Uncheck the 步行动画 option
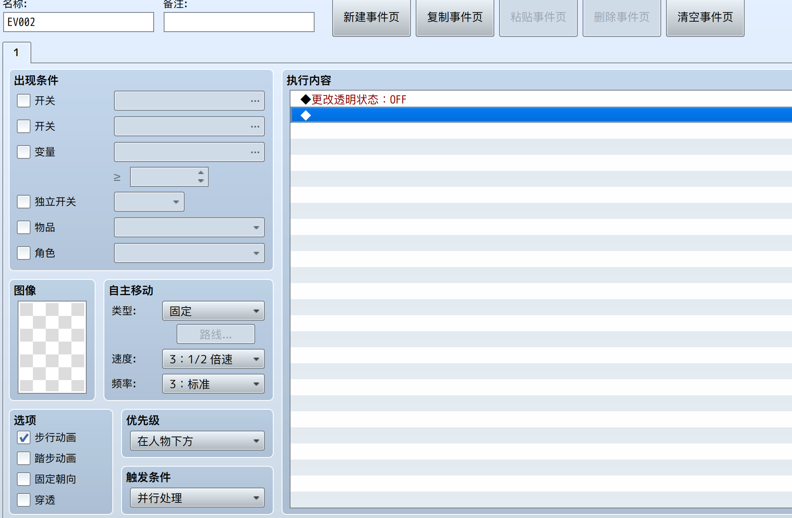This screenshot has width=792, height=518. click(x=24, y=437)
